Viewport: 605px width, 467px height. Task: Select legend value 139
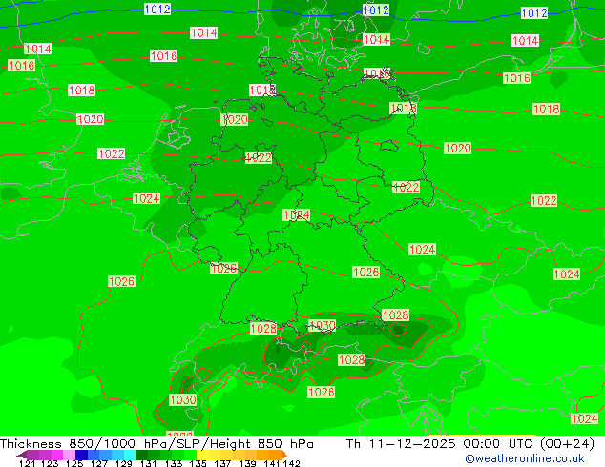247,463
